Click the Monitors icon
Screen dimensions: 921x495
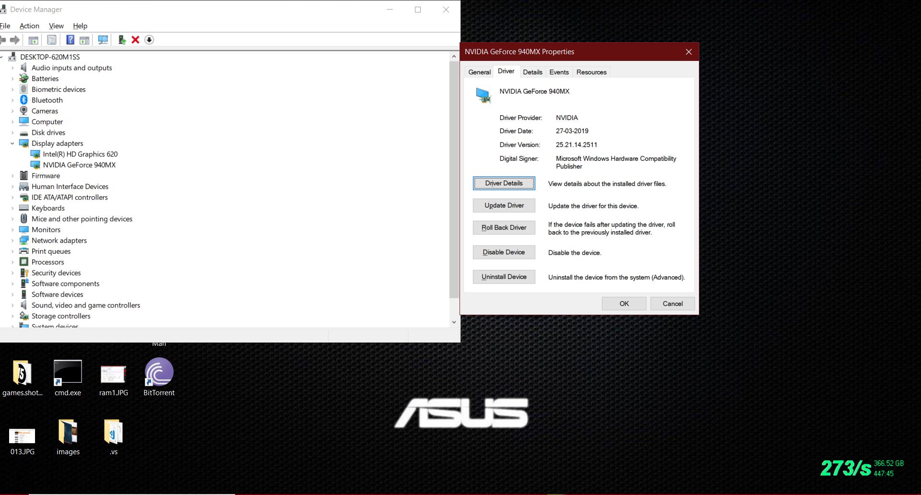tap(24, 229)
